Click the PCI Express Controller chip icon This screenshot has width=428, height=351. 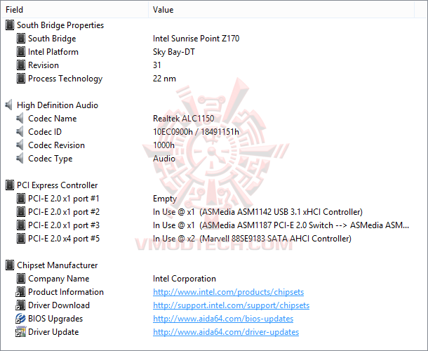point(10,185)
